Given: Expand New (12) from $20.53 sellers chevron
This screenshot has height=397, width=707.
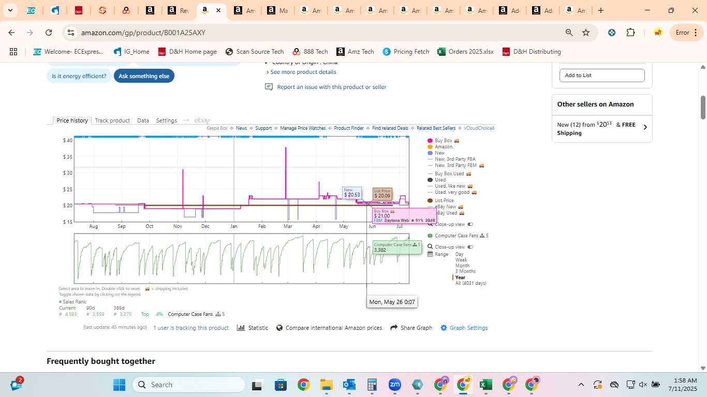Looking at the screenshot, I should [x=645, y=127].
